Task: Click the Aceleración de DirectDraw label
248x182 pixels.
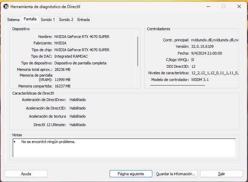Action: click(44, 100)
